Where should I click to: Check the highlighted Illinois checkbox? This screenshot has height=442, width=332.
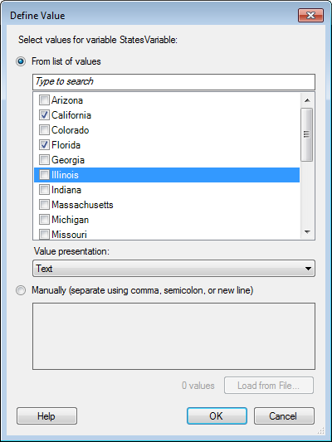tap(44, 175)
